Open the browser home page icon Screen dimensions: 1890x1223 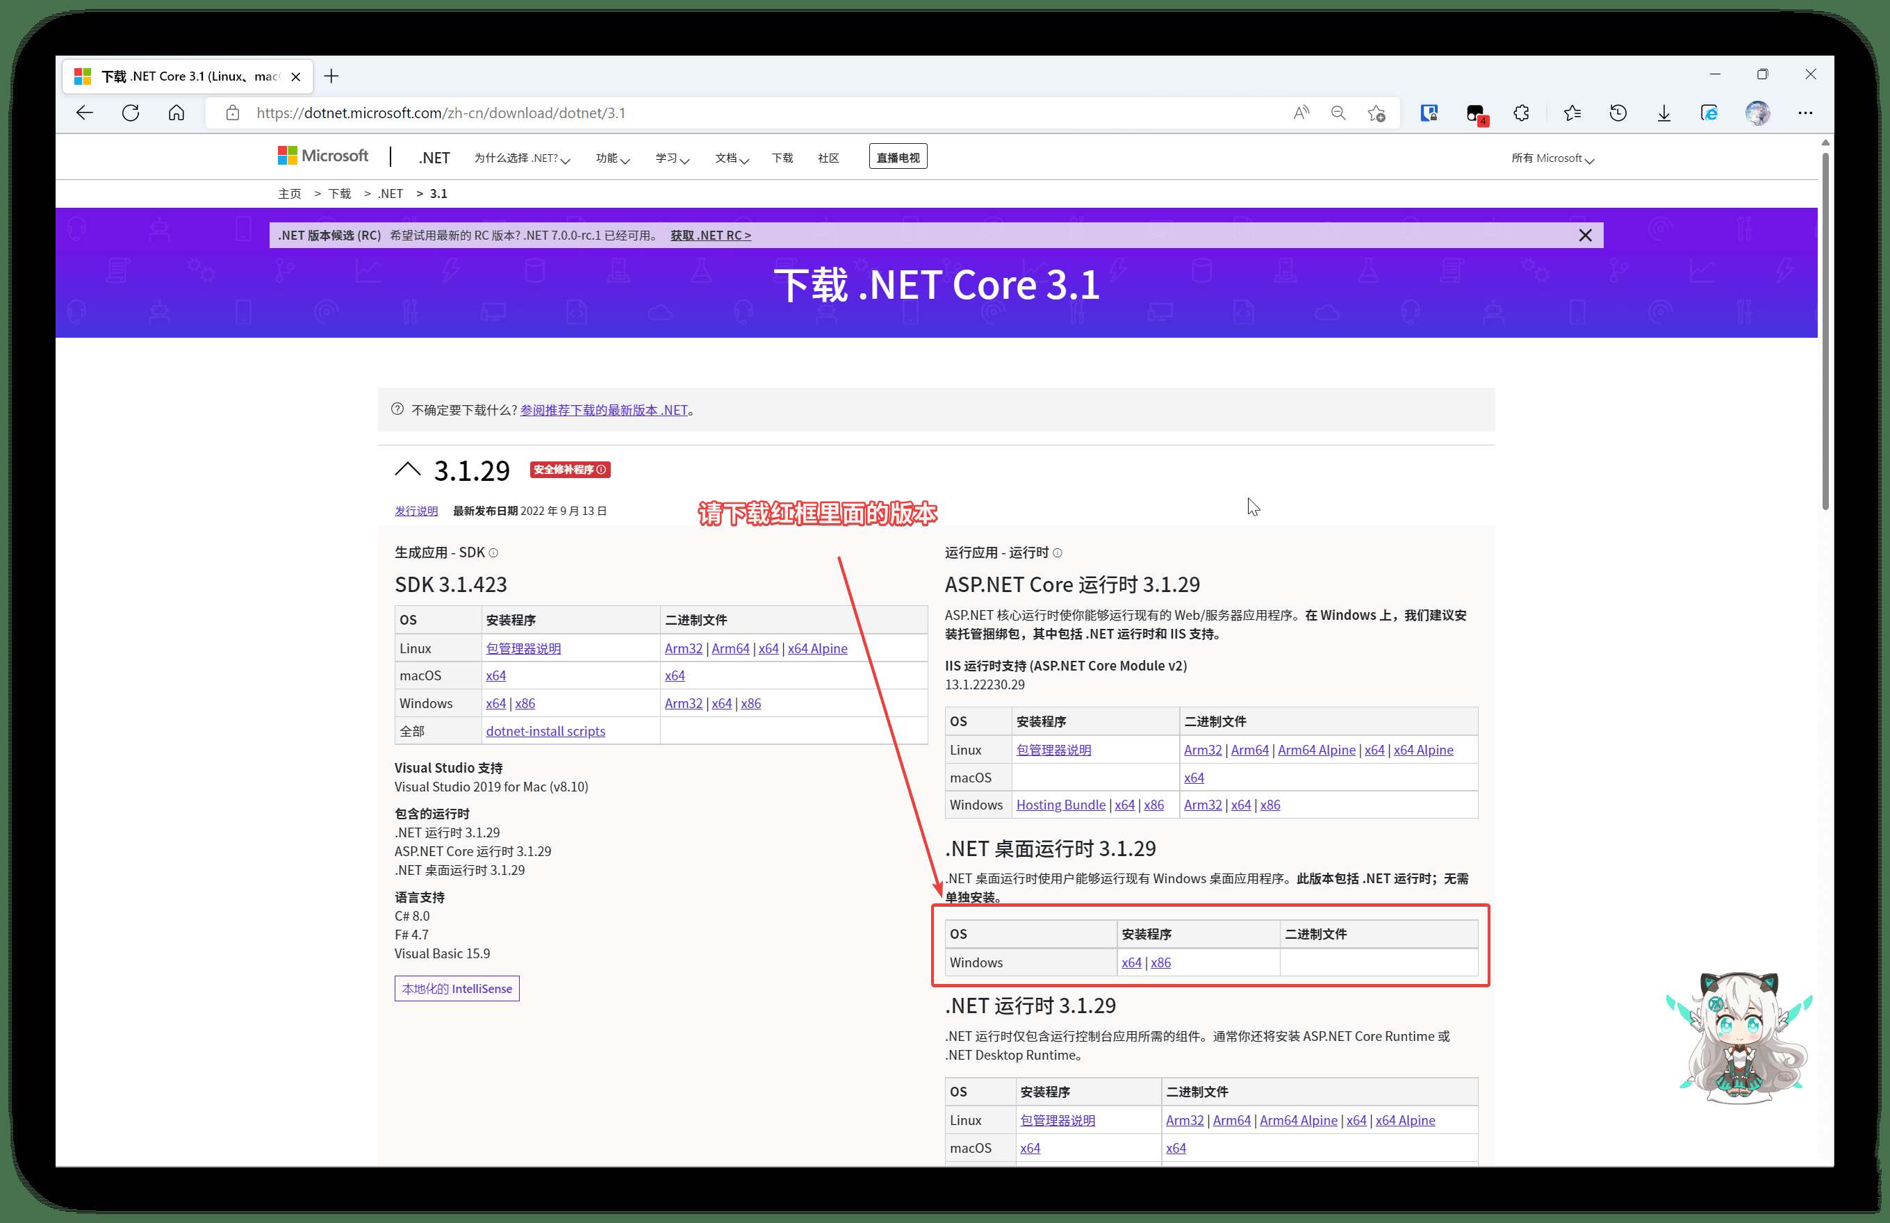click(176, 113)
